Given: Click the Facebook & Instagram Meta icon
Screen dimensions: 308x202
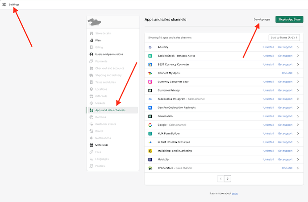Looking at the screenshot, I should pyautogui.click(x=150, y=99).
